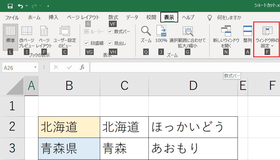The image size is (280, 160).
Task: Click the lightbulb Tell Me icon
Action: [x=210, y=17]
